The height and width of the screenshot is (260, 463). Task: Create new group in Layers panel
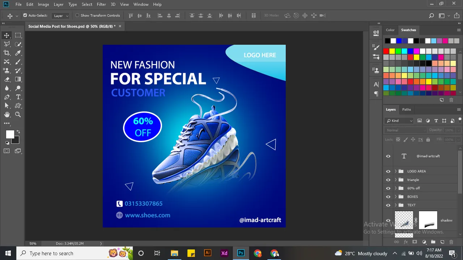[x=433, y=242]
